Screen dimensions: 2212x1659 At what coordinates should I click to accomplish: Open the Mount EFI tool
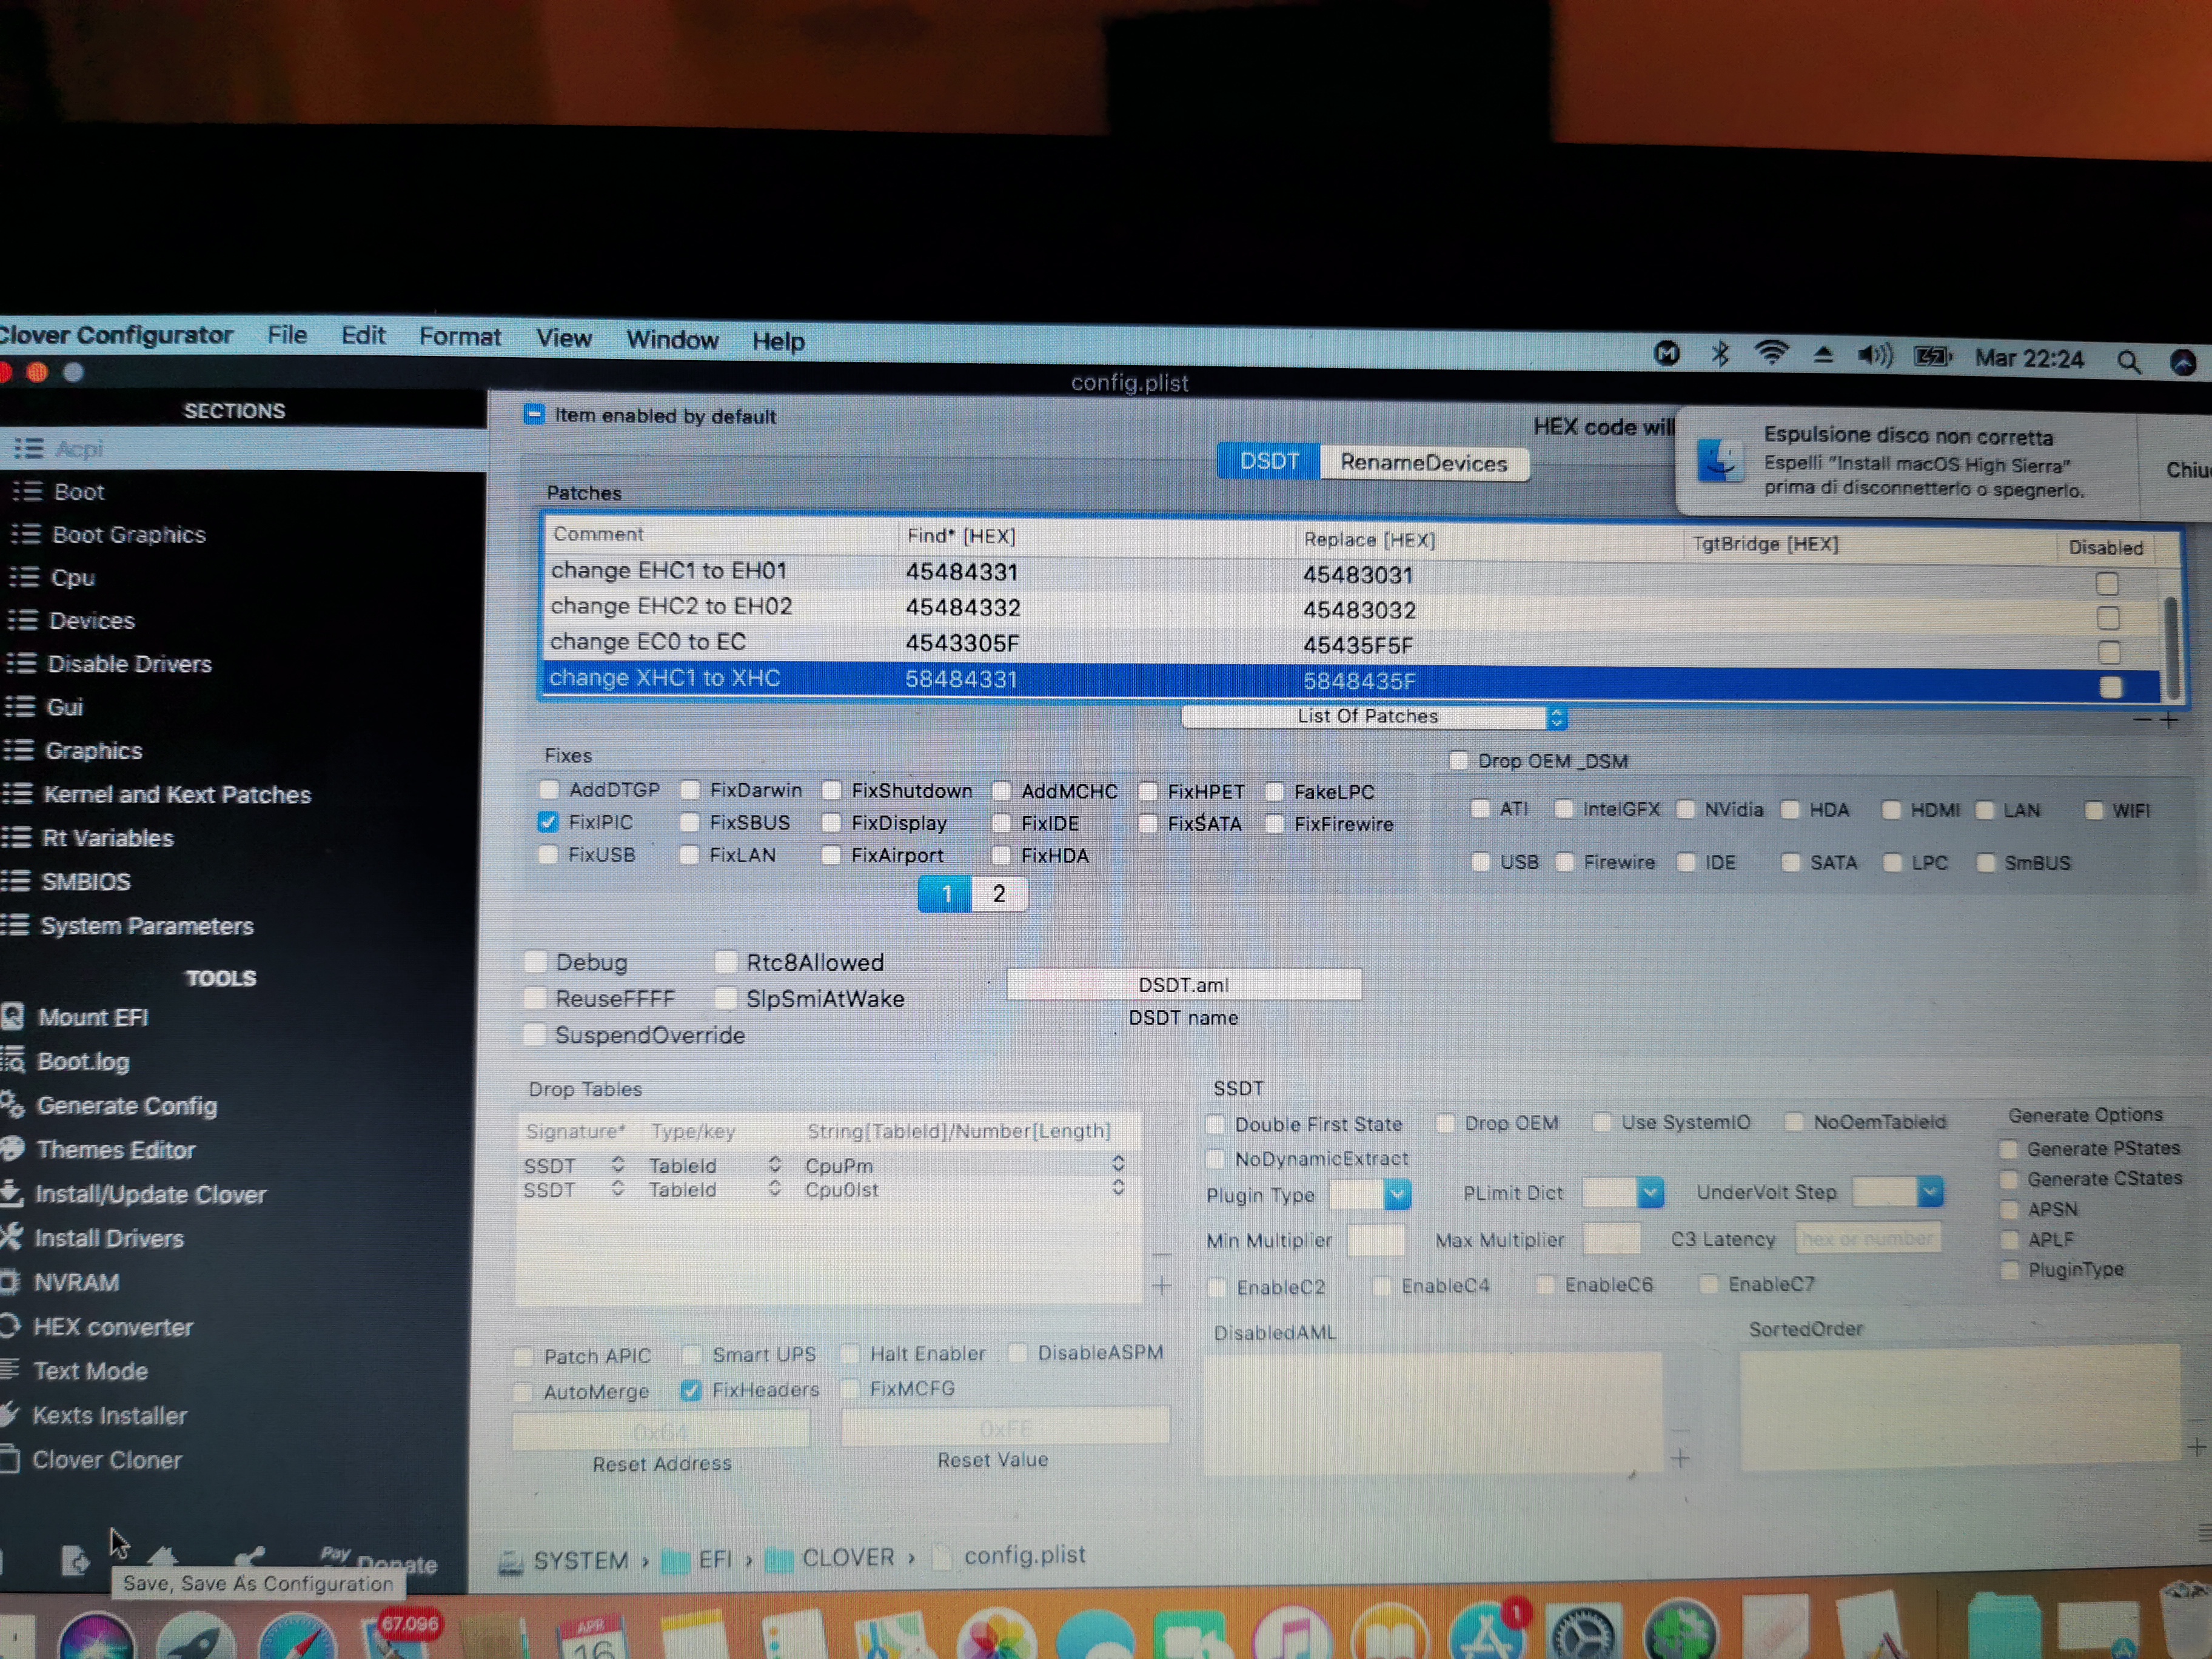[92, 1017]
